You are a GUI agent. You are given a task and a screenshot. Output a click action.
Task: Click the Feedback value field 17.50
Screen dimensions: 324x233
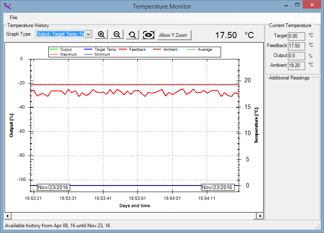(296, 46)
